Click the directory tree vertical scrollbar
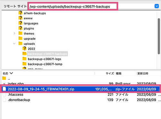 click(x=159, y=36)
